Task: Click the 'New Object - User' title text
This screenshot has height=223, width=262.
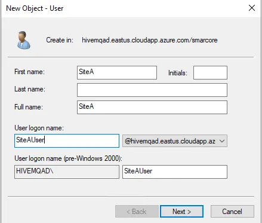Action: 35,8
